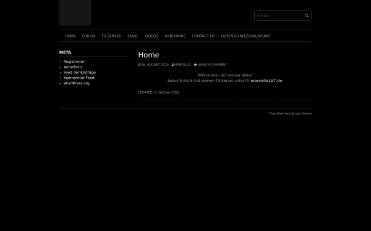Open the Kommentar-Feed link
The image size is (371, 231).
click(x=79, y=78)
